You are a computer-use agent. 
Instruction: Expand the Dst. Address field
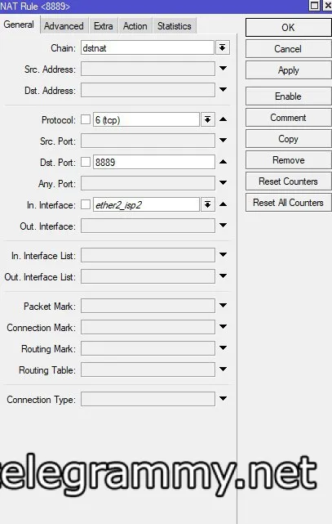223,90
